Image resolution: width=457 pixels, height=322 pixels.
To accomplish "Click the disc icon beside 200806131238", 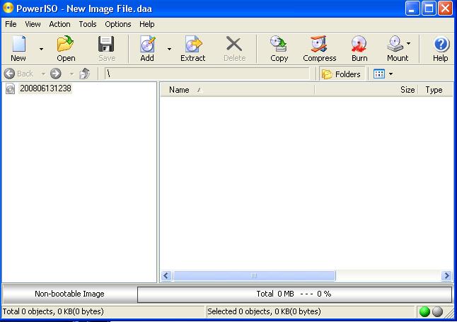I will coord(10,88).
